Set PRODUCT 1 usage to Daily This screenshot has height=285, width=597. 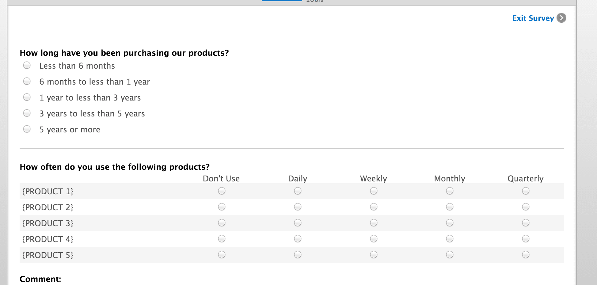point(298,191)
